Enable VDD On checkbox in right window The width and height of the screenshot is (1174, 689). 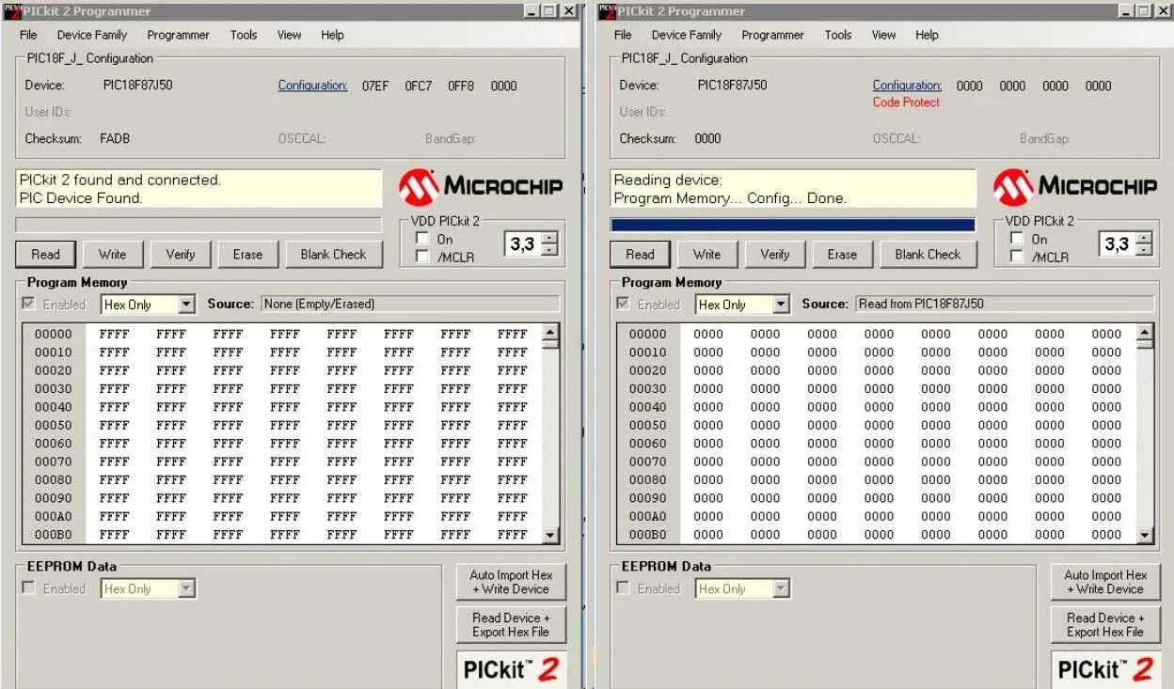pyautogui.click(x=1017, y=239)
